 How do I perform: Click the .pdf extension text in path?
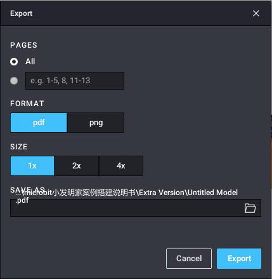(x=22, y=200)
